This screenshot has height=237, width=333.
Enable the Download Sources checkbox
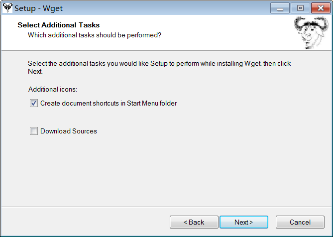click(x=34, y=131)
